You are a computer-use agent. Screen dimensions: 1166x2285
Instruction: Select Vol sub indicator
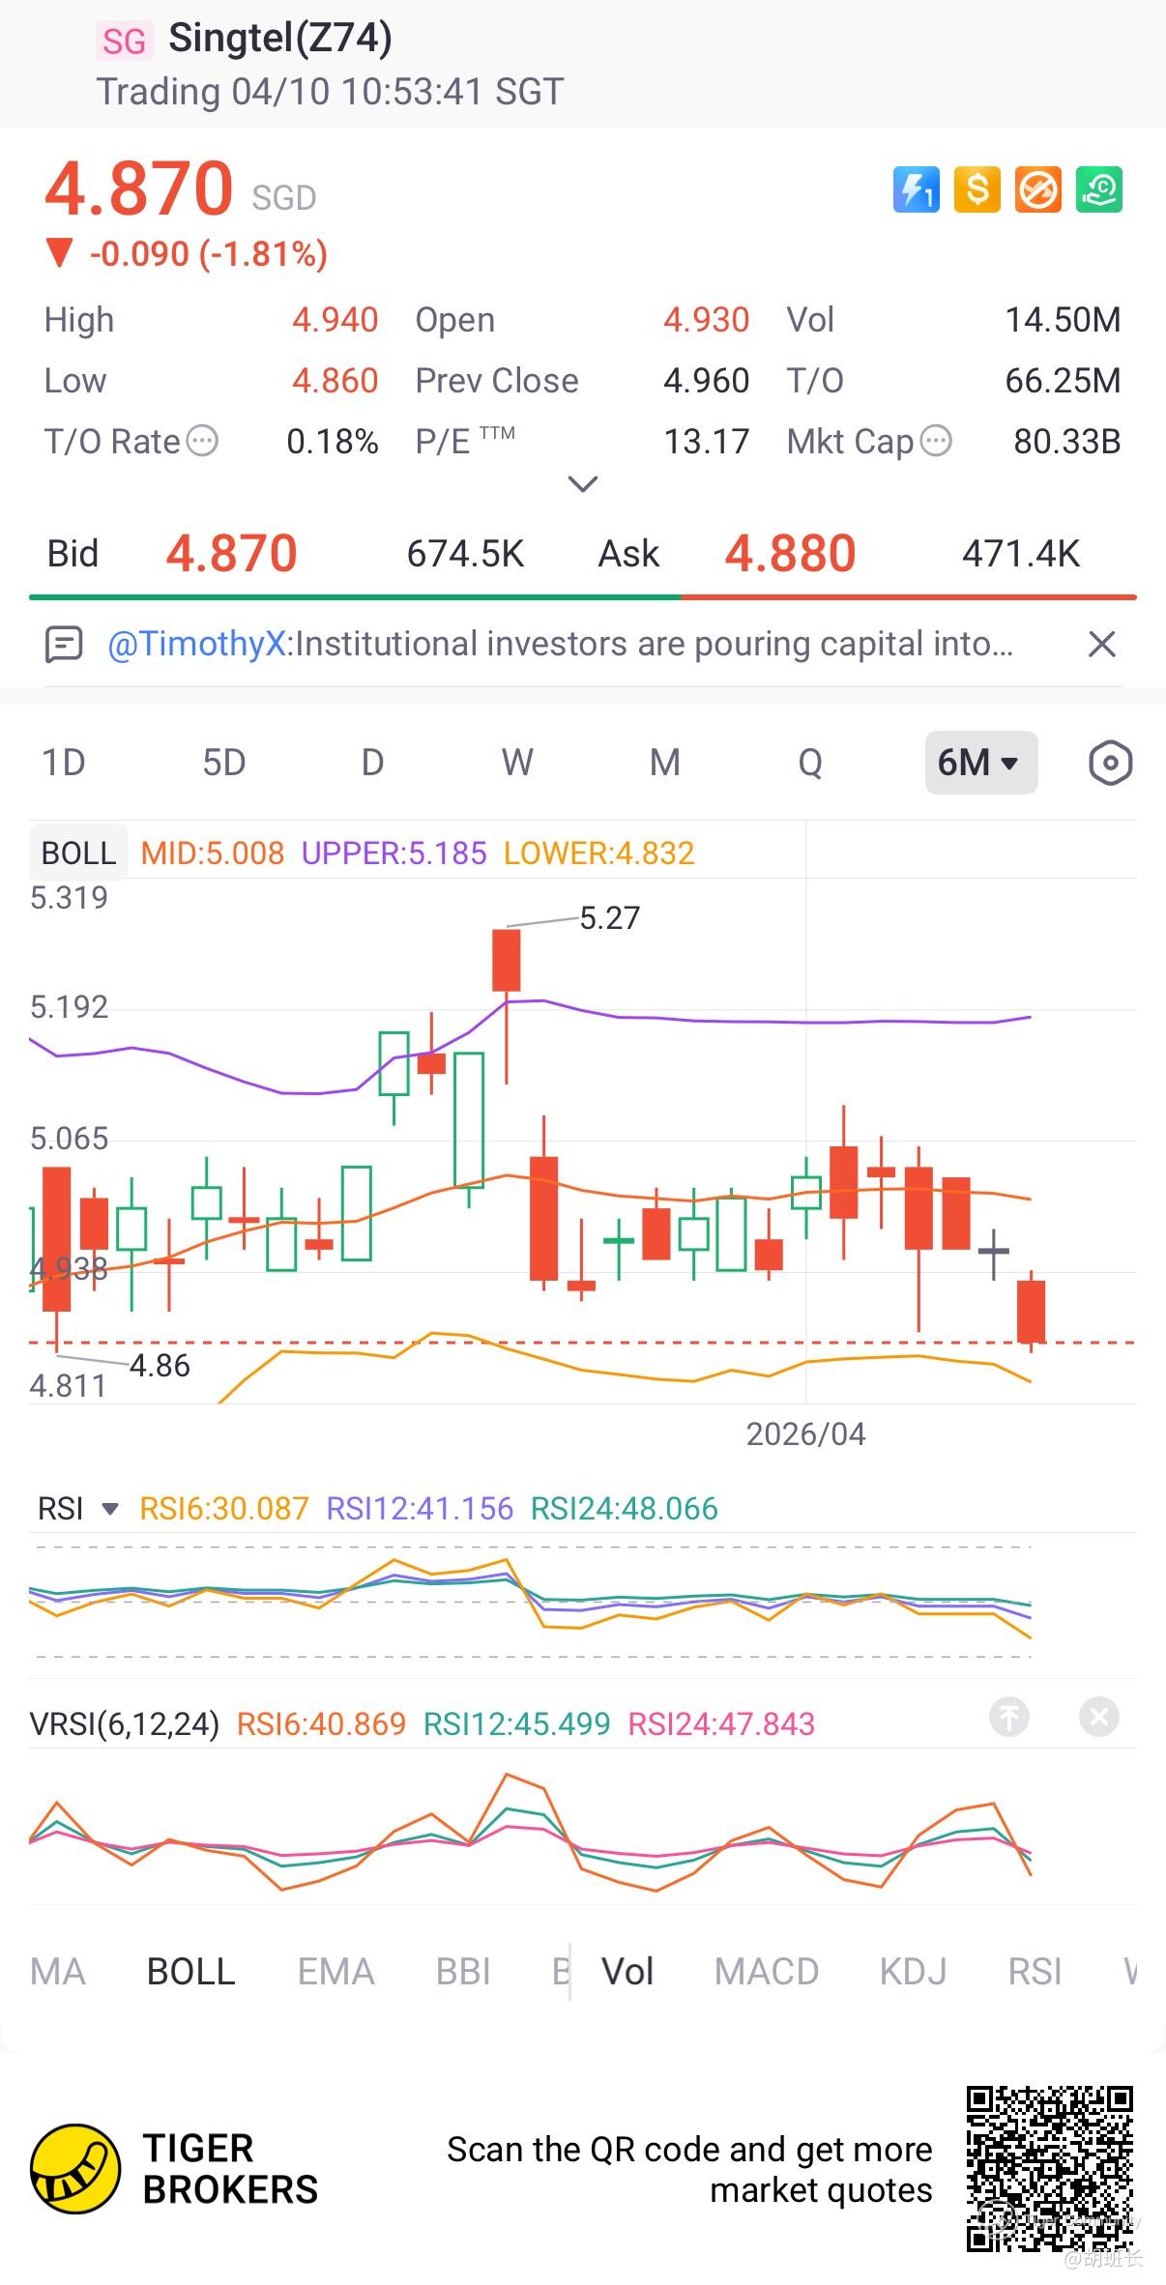tap(627, 1972)
